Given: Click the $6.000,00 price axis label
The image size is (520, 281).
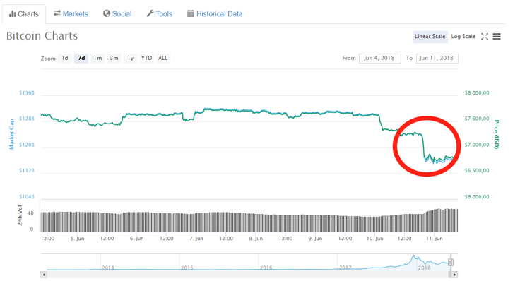Looking at the screenshot, I should tap(477, 196).
